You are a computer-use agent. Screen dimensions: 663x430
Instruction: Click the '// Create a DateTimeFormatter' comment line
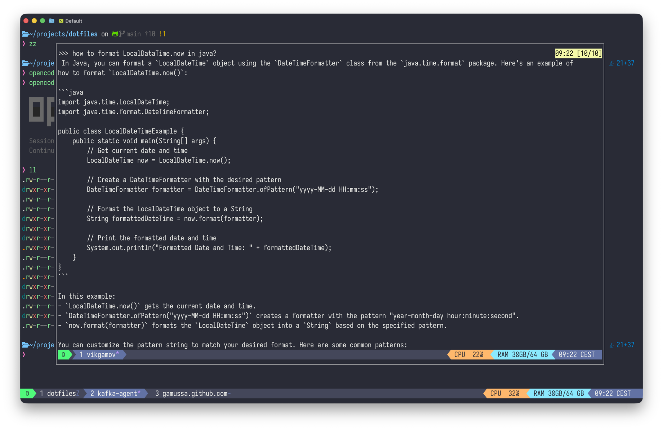click(x=184, y=180)
